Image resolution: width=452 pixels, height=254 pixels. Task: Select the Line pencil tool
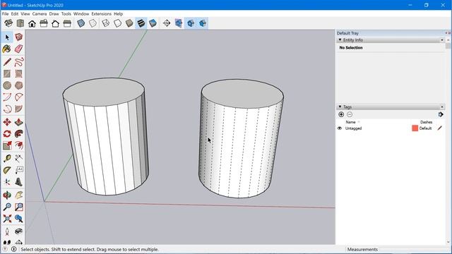pos(7,62)
